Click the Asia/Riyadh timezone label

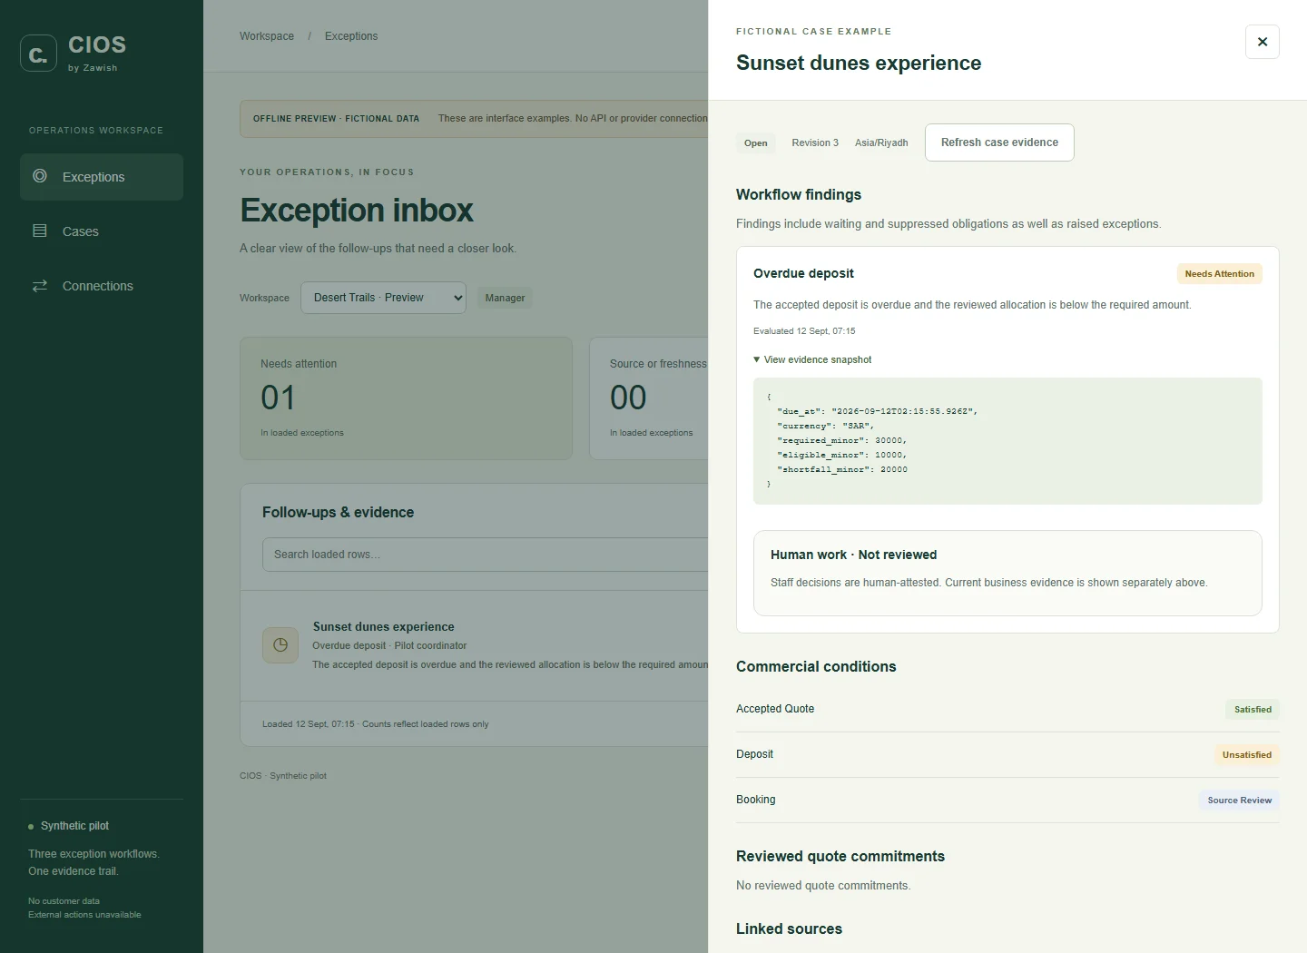coord(881,142)
